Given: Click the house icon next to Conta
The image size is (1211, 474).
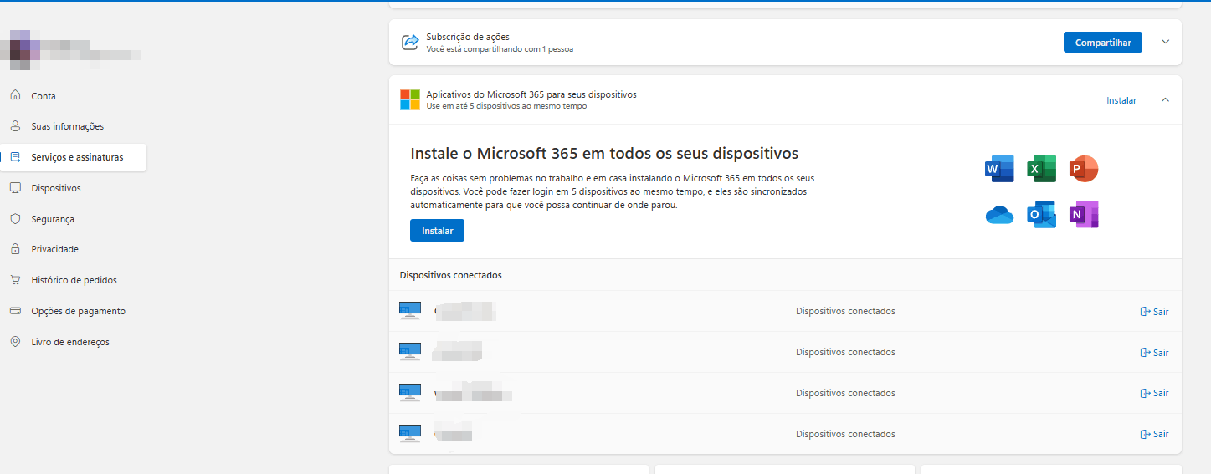Looking at the screenshot, I should [x=15, y=95].
